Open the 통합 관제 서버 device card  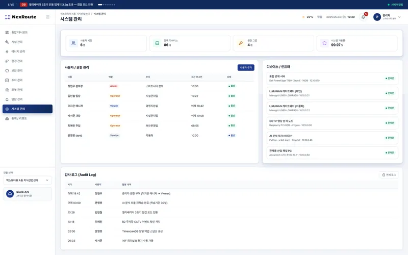333,79
